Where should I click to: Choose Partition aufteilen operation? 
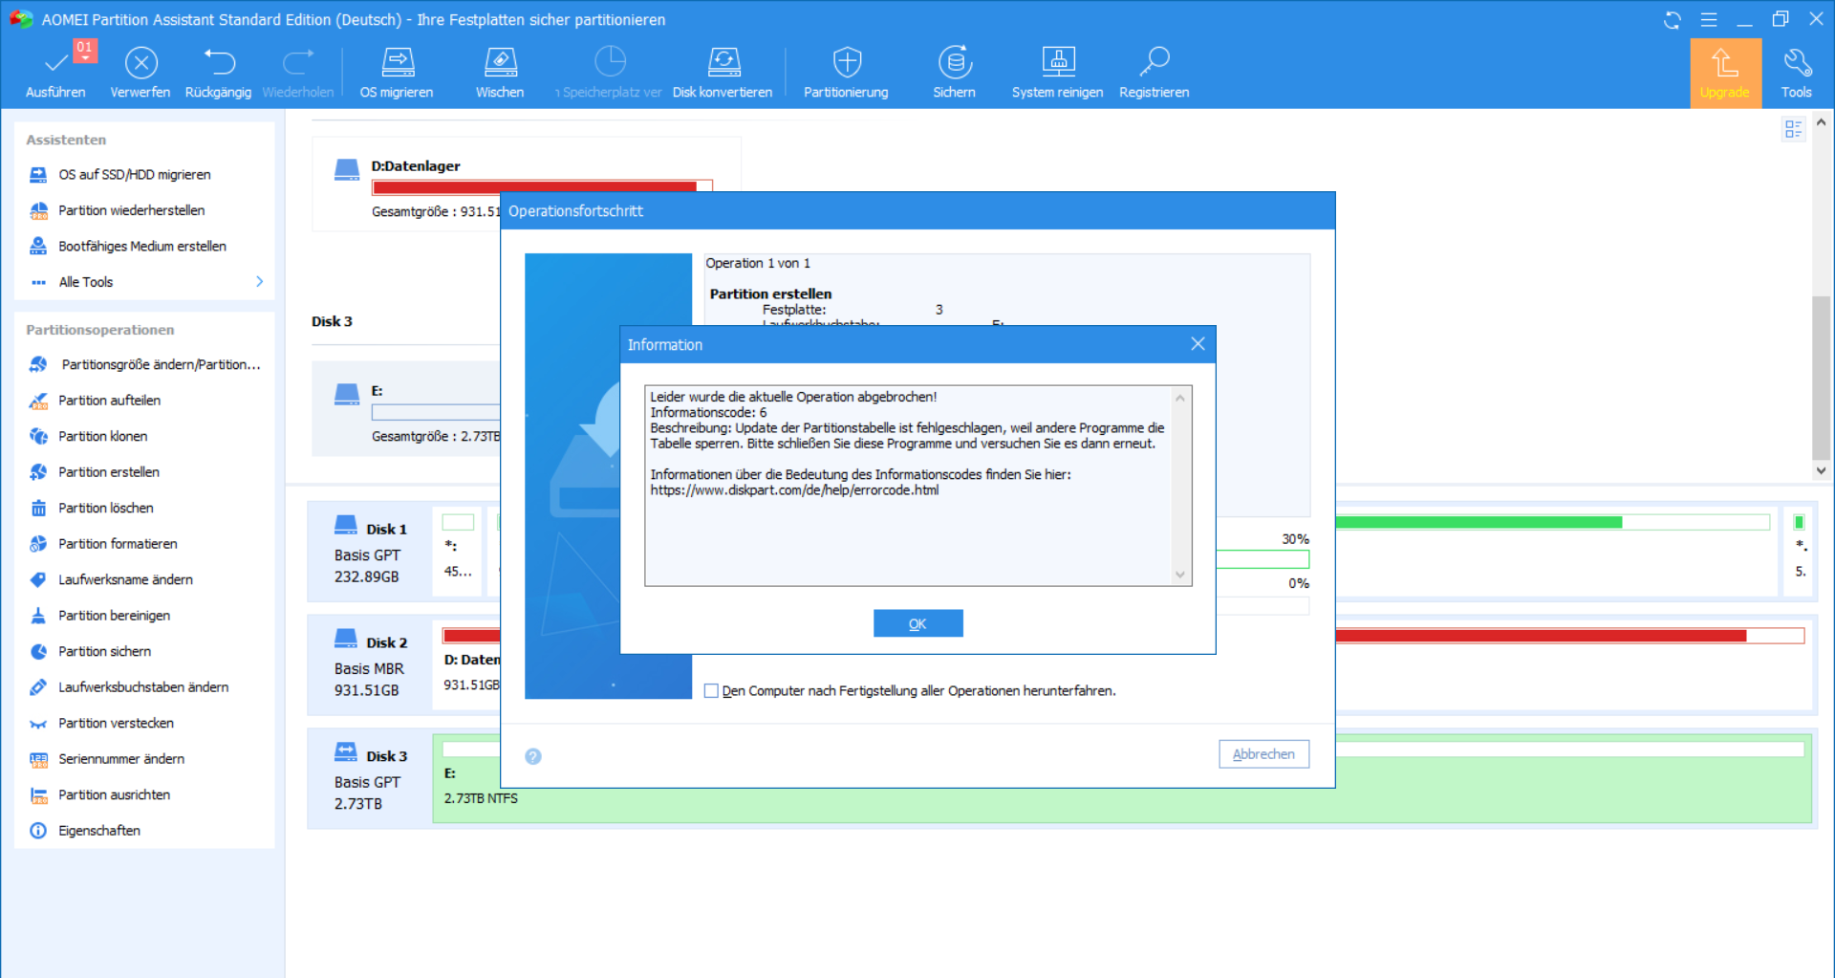109,401
